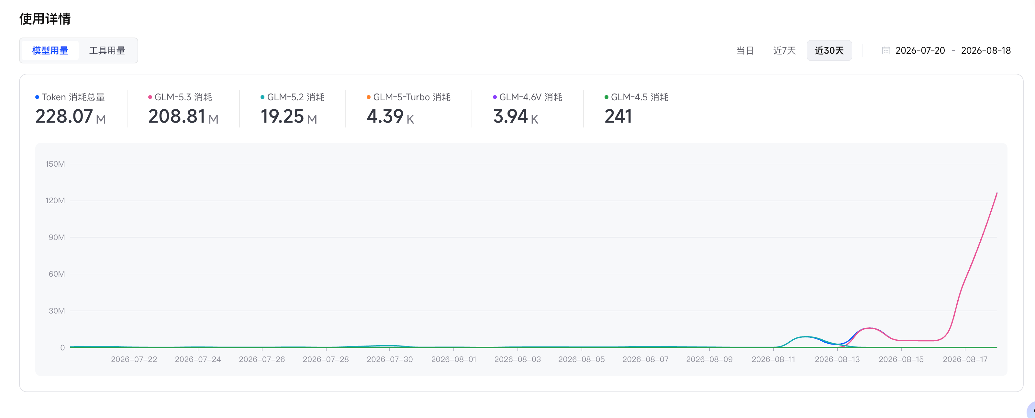
Task: Click the GLM-4.6V 消耗 label
Action: tap(531, 97)
